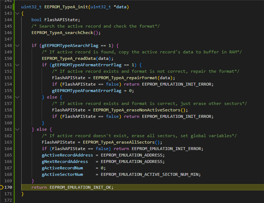Click line number 142 in the gutter
The image size is (264, 203).
[x=8, y=7]
